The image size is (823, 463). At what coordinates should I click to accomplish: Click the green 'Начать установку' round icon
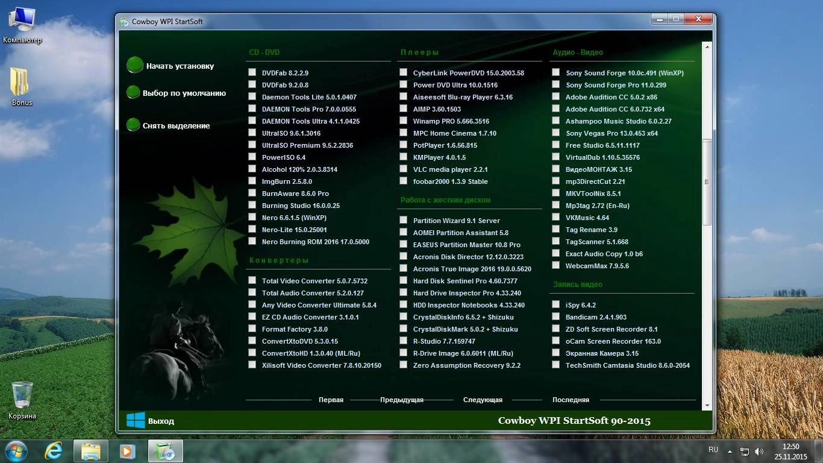(135, 65)
